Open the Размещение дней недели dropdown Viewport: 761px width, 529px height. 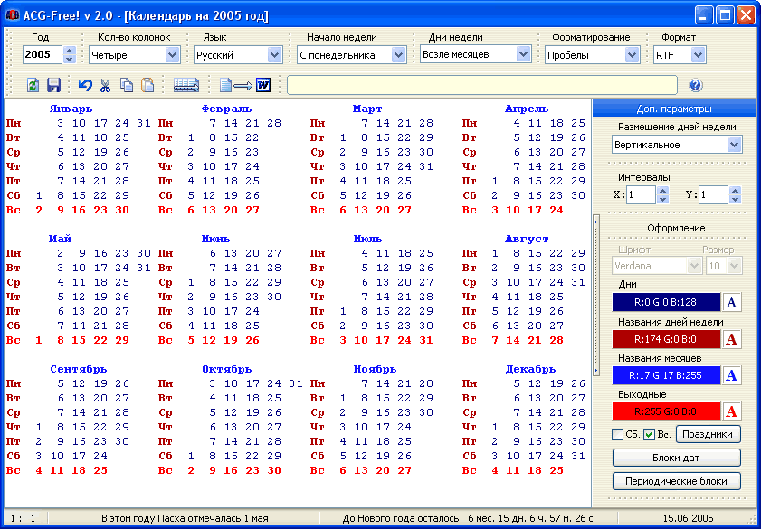click(733, 145)
